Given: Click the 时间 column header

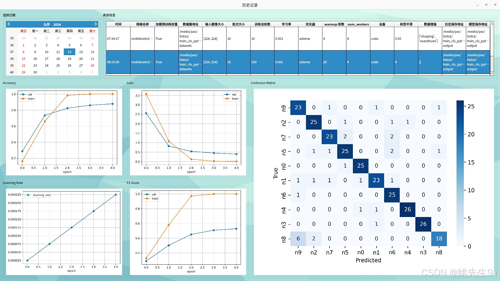Looking at the screenshot, I should (x=118, y=24).
